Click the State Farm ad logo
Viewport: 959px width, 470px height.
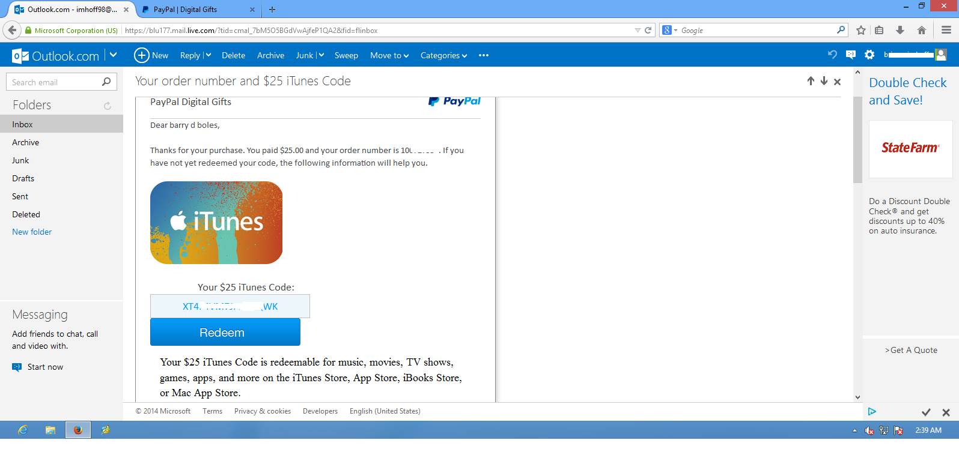910,148
